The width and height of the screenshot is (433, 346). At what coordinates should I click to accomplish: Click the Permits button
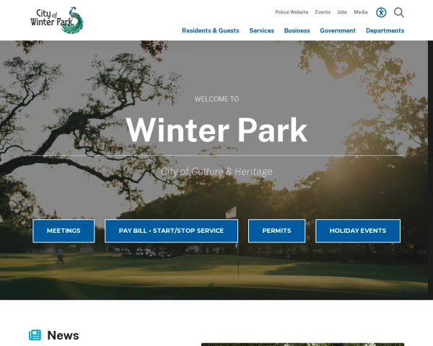pos(276,231)
